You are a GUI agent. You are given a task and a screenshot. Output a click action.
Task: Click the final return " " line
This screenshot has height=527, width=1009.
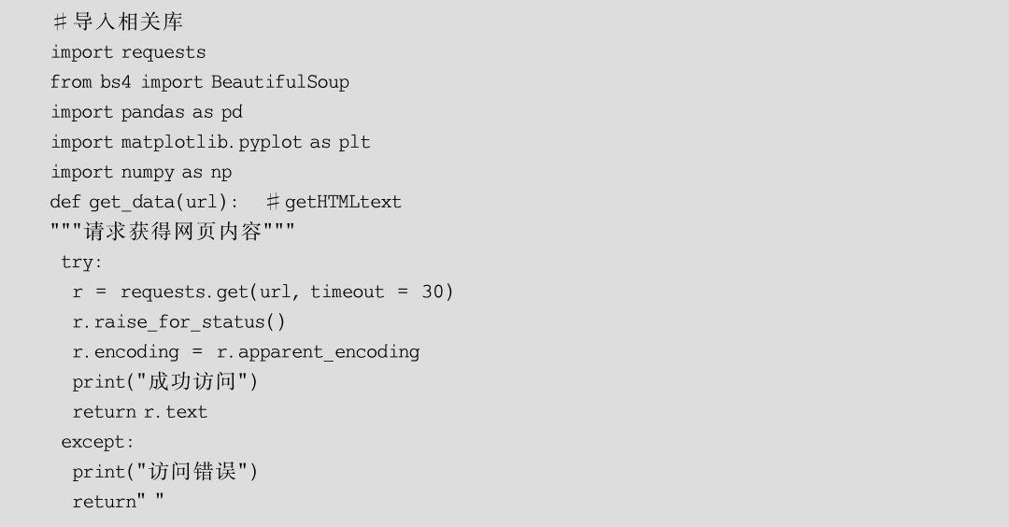tap(119, 501)
